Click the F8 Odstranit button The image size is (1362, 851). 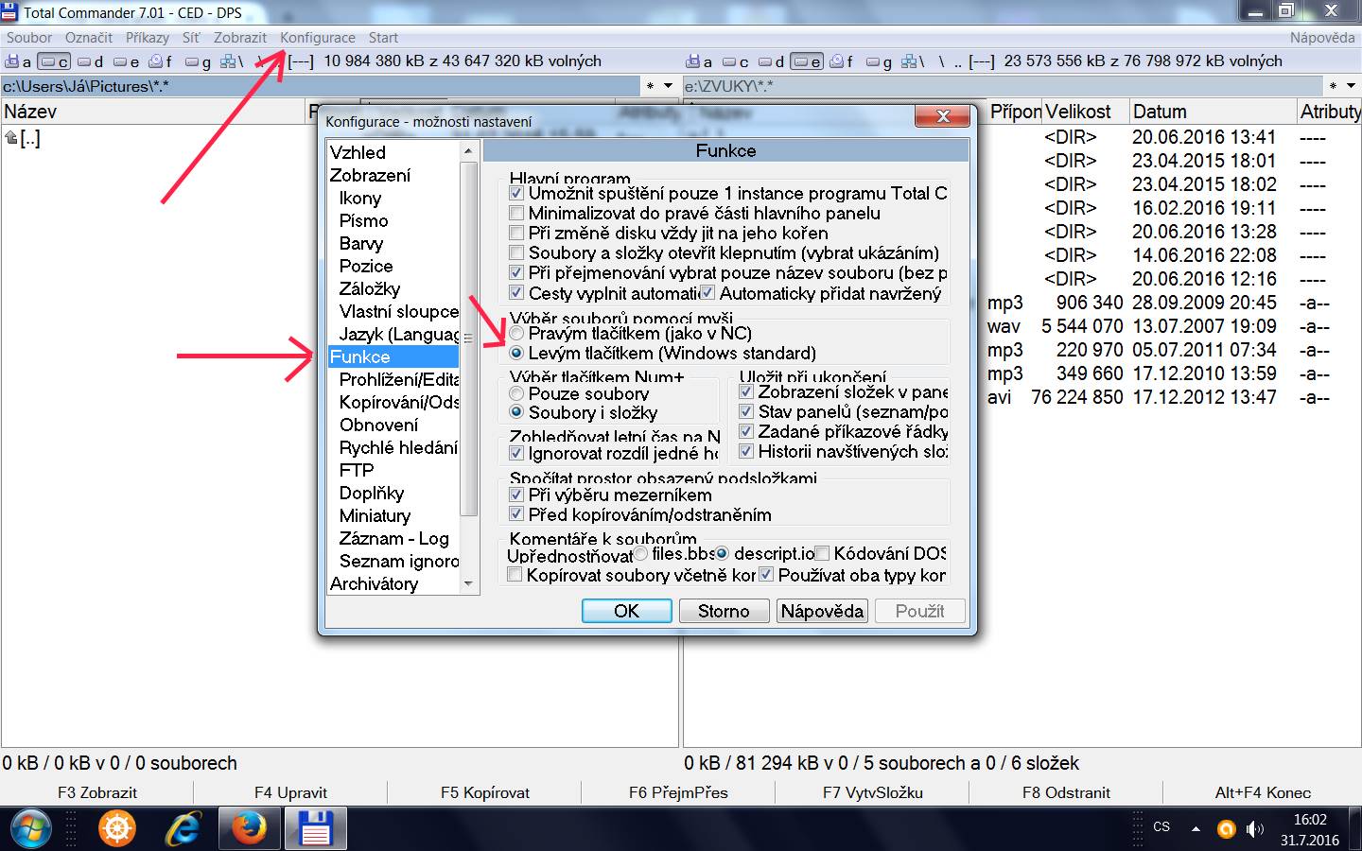pyautogui.click(x=1066, y=792)
